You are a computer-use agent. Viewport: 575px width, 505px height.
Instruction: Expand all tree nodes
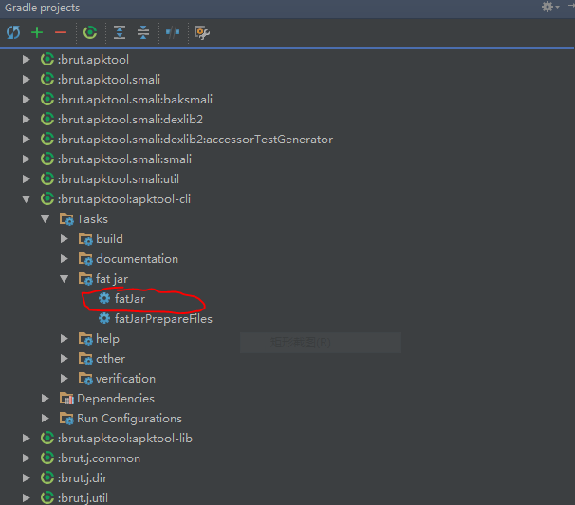(x=120, y=32)
